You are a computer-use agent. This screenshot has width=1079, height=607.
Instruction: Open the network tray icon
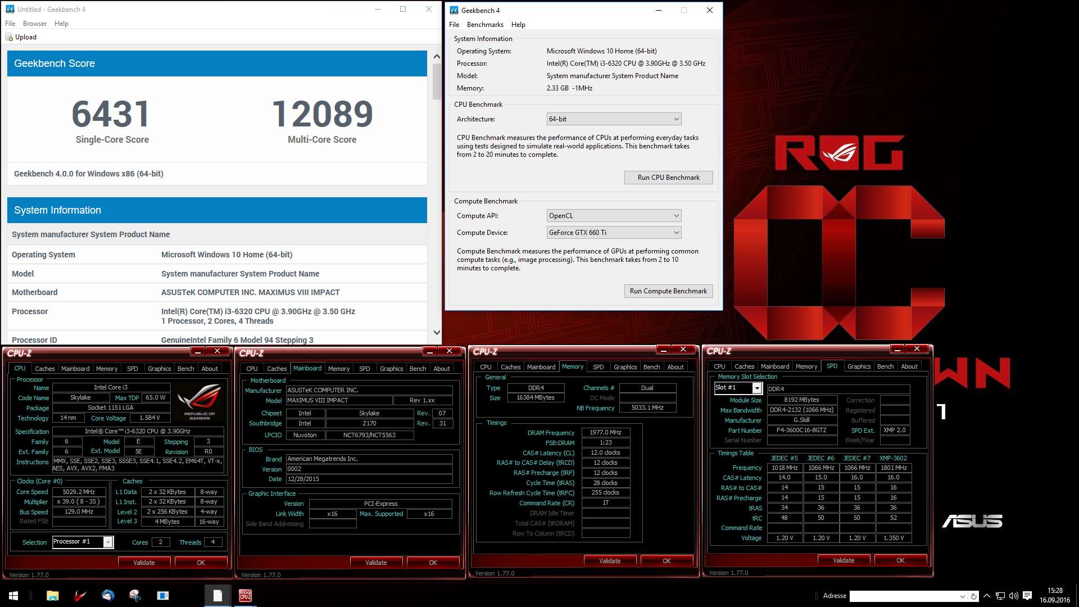1000,596
